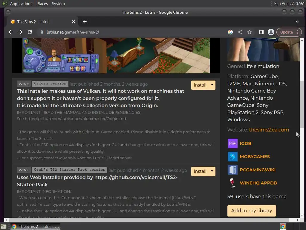Screen dimensions: 306x230
Task: Click the Applications menu logo icon
Action: [x=5, y=4]
